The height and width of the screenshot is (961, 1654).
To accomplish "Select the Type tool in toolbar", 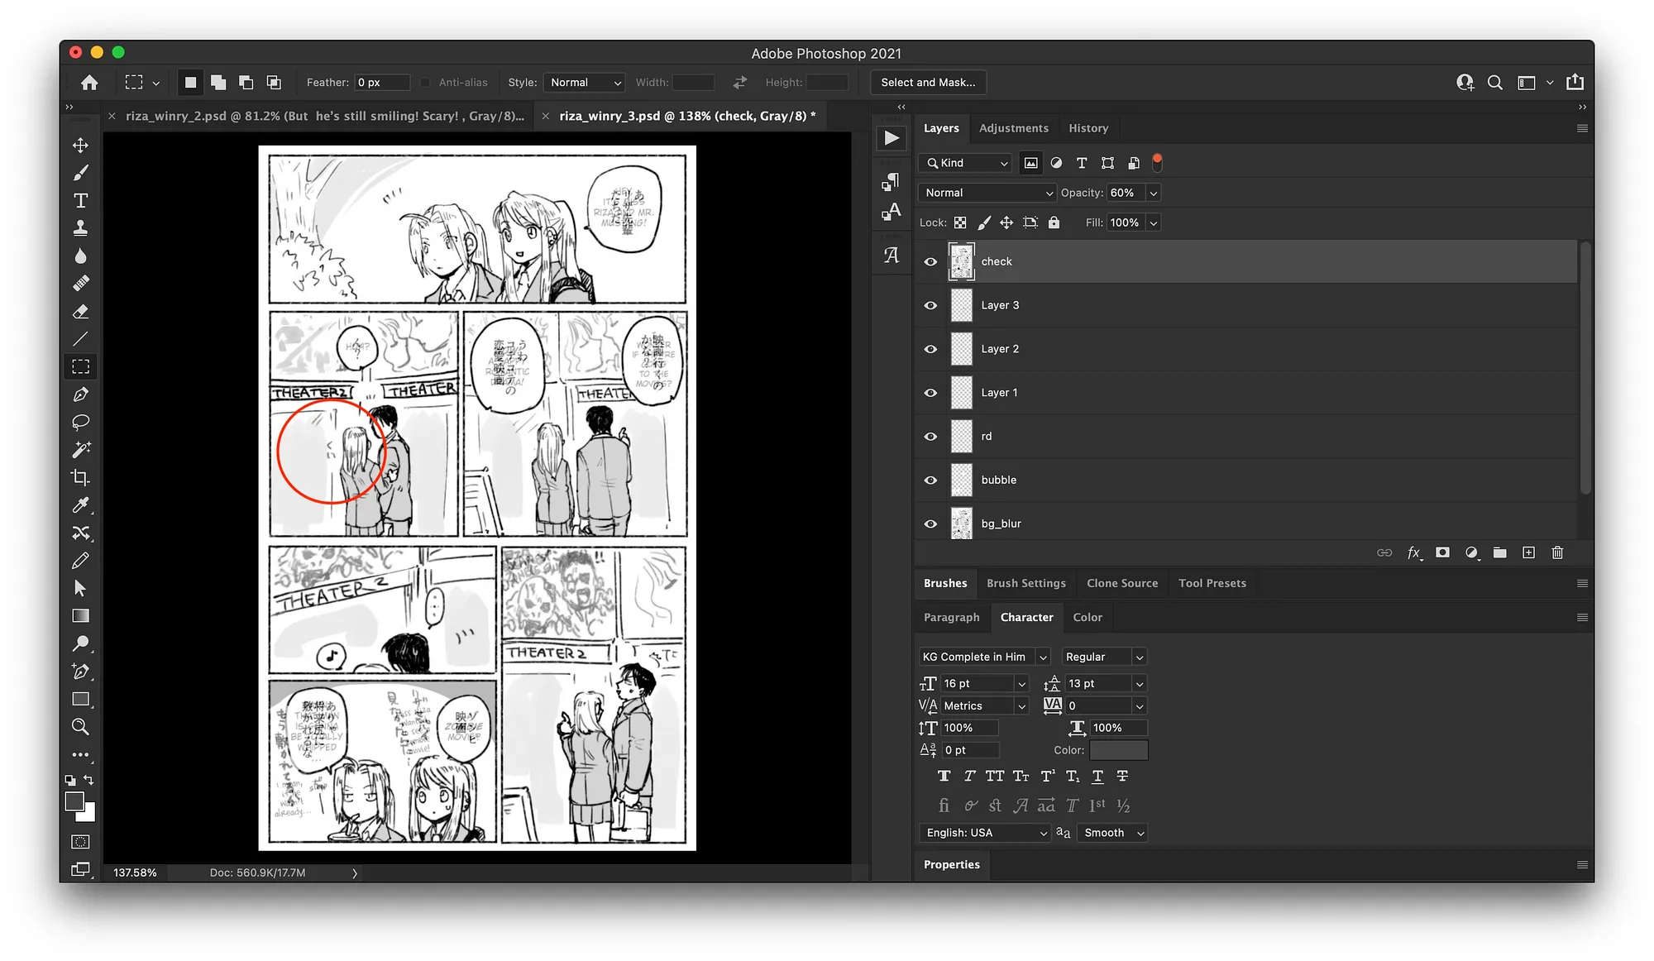I will coord(80,201).
